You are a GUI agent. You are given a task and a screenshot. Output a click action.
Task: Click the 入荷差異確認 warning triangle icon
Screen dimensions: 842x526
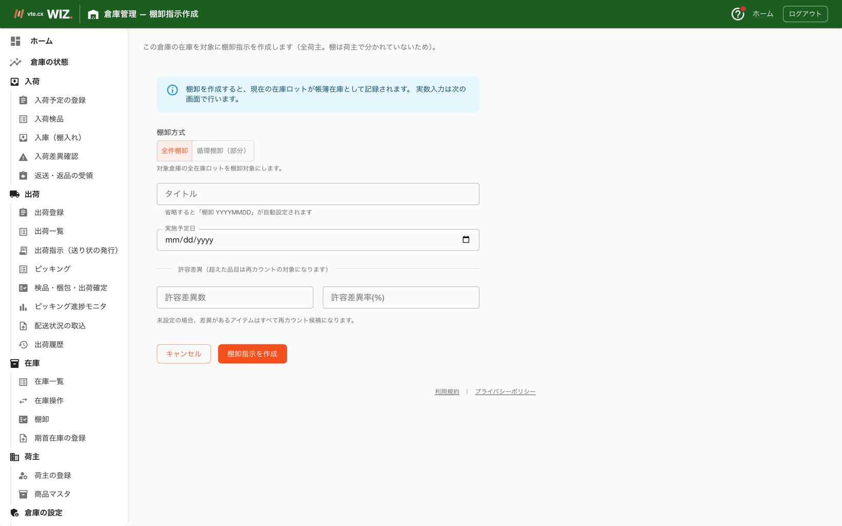click(x=23, y=157)
